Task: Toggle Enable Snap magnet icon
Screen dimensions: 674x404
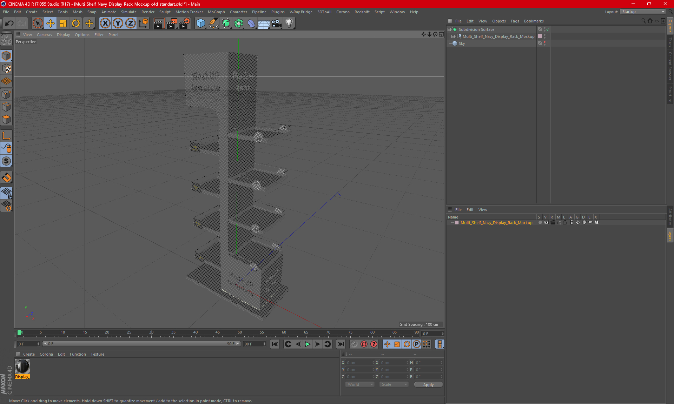Action: tap(6, 177)
